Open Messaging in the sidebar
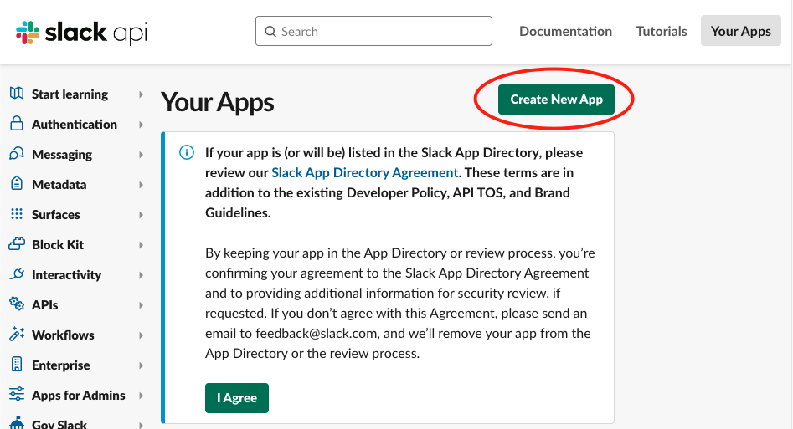 tap(62, 155)
